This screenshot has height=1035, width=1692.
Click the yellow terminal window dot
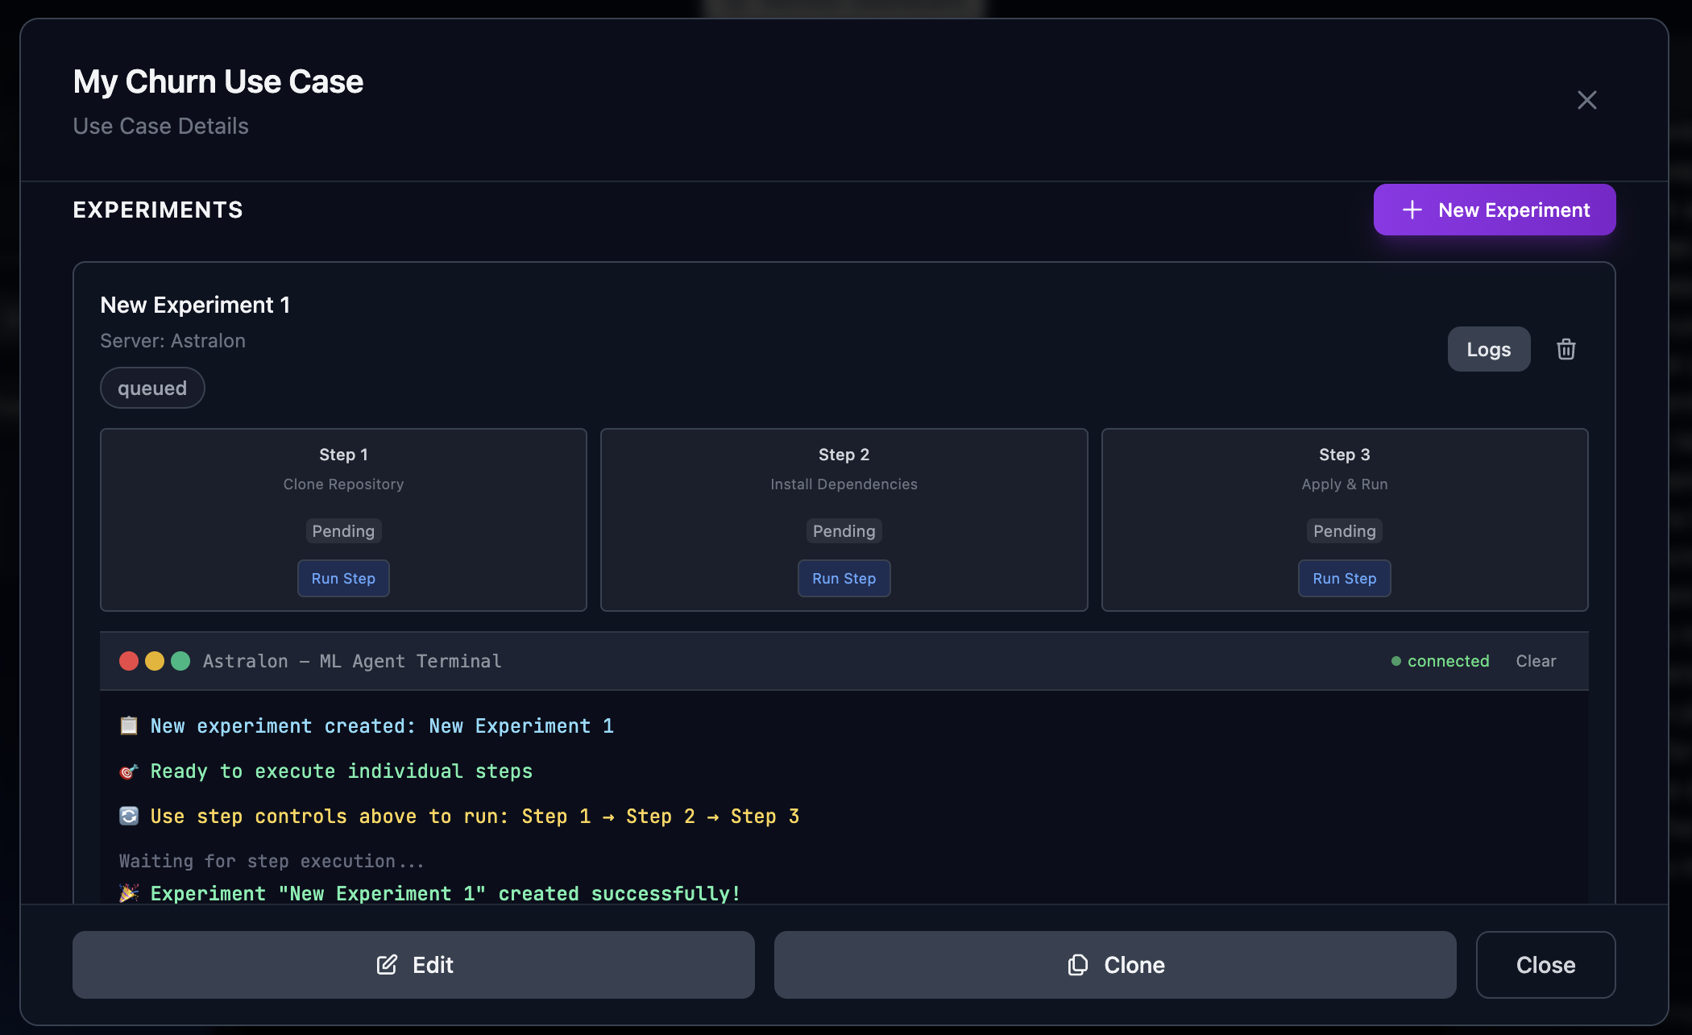point(155,661)
